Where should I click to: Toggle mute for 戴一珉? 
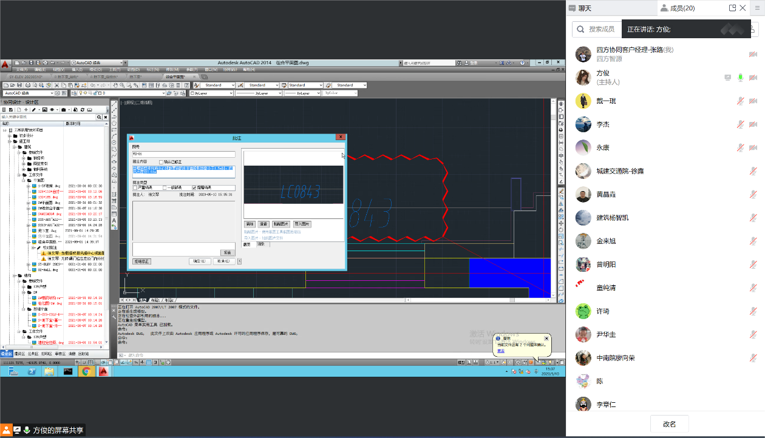click(740, 101)
